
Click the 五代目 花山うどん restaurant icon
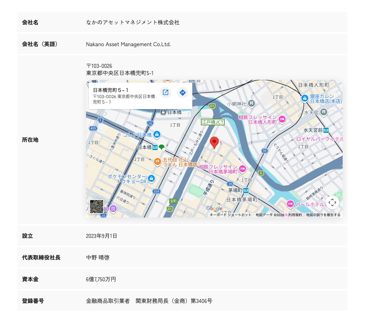[157, 162]
